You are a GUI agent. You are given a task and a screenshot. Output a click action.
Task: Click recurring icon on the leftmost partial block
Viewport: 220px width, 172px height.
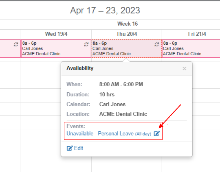point(16,44)
